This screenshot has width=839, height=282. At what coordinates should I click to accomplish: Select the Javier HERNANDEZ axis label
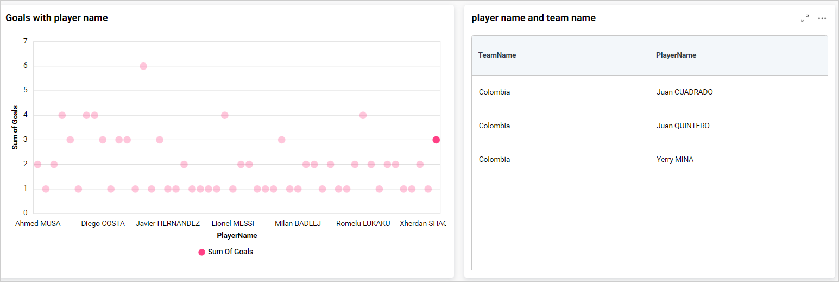coord(168,224)
